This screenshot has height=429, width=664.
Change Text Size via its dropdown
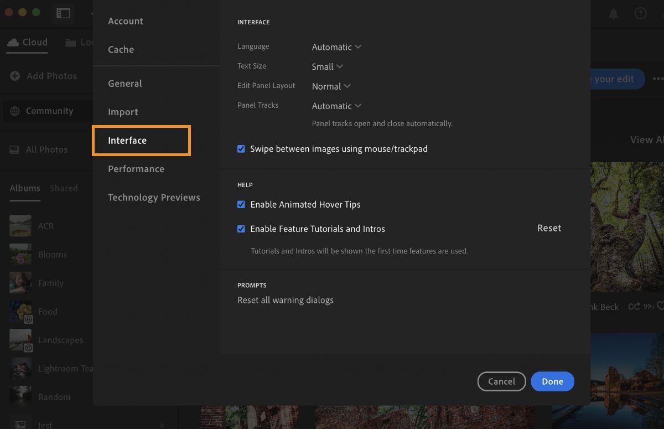point(327,66)
